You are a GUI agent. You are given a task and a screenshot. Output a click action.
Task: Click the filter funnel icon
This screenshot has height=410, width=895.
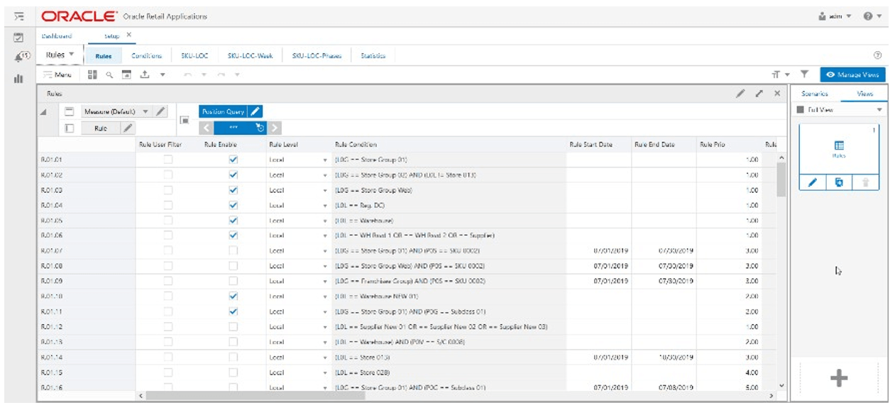805,74
